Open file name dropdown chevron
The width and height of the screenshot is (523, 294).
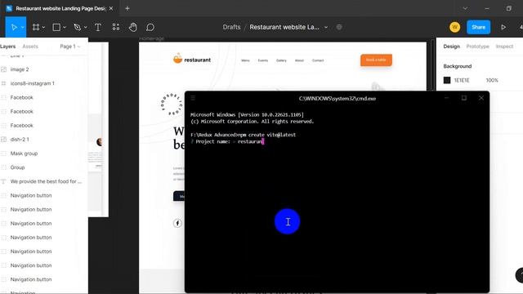click(326, 27)
